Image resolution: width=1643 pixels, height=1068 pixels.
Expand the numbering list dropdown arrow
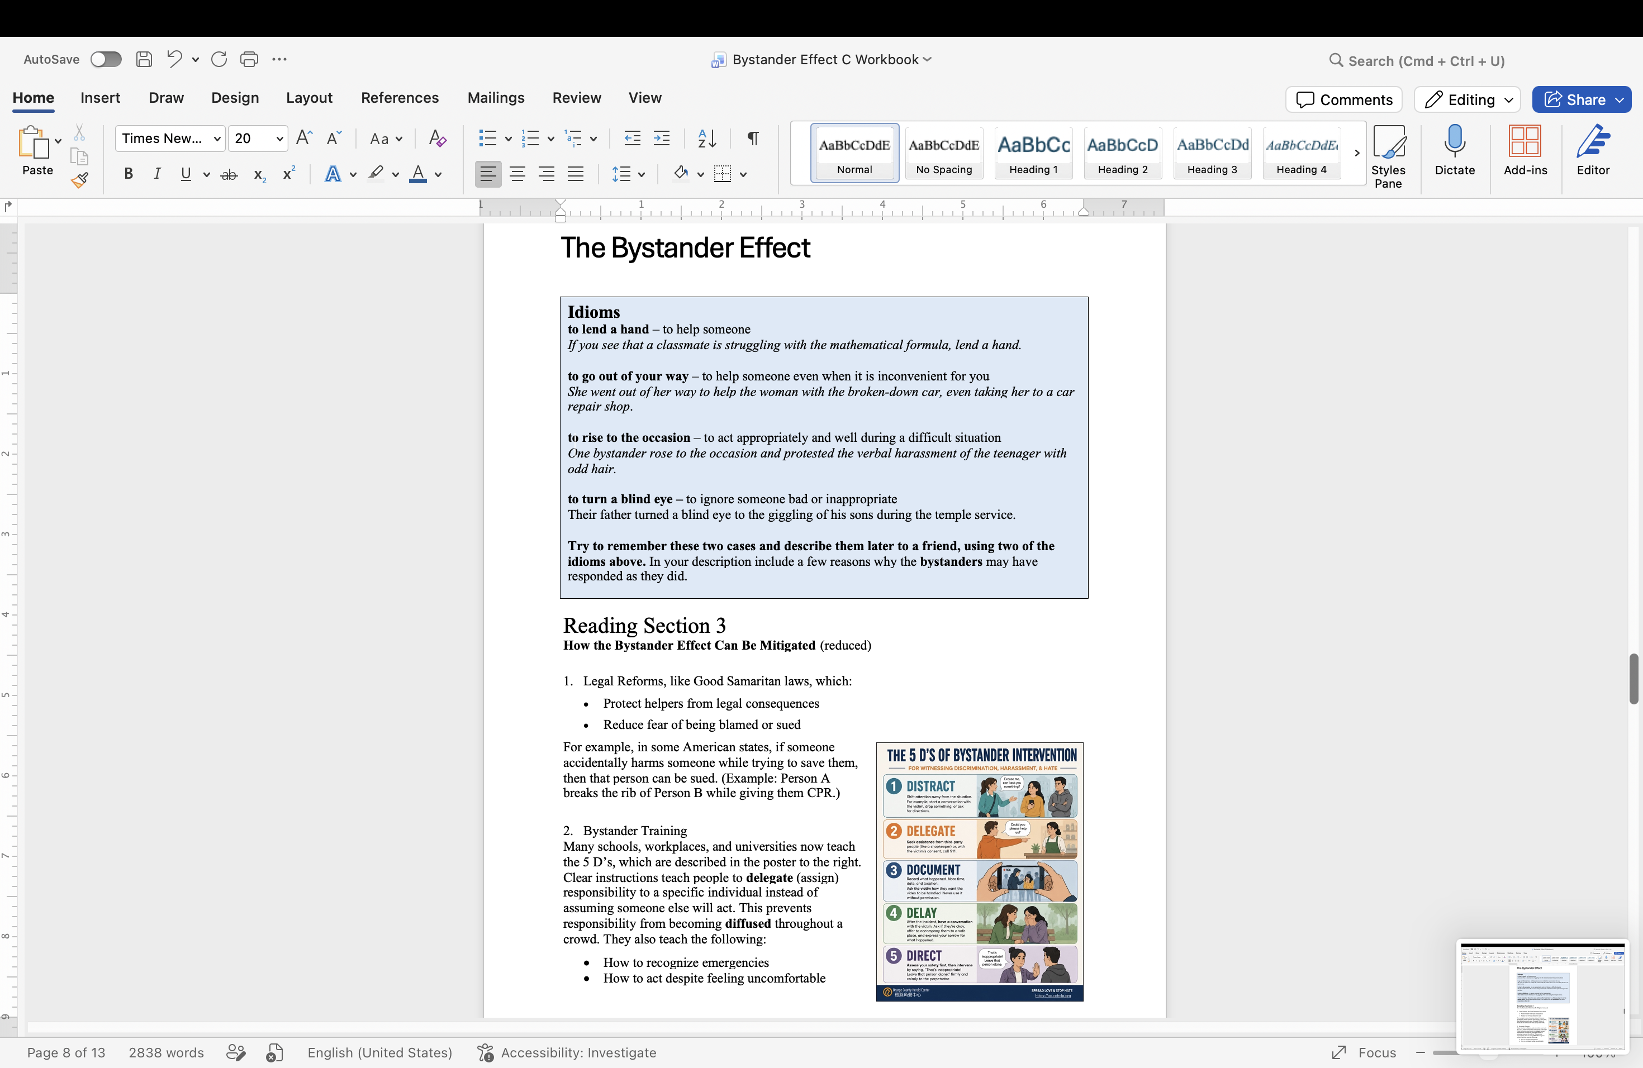[x=551, y=139]
